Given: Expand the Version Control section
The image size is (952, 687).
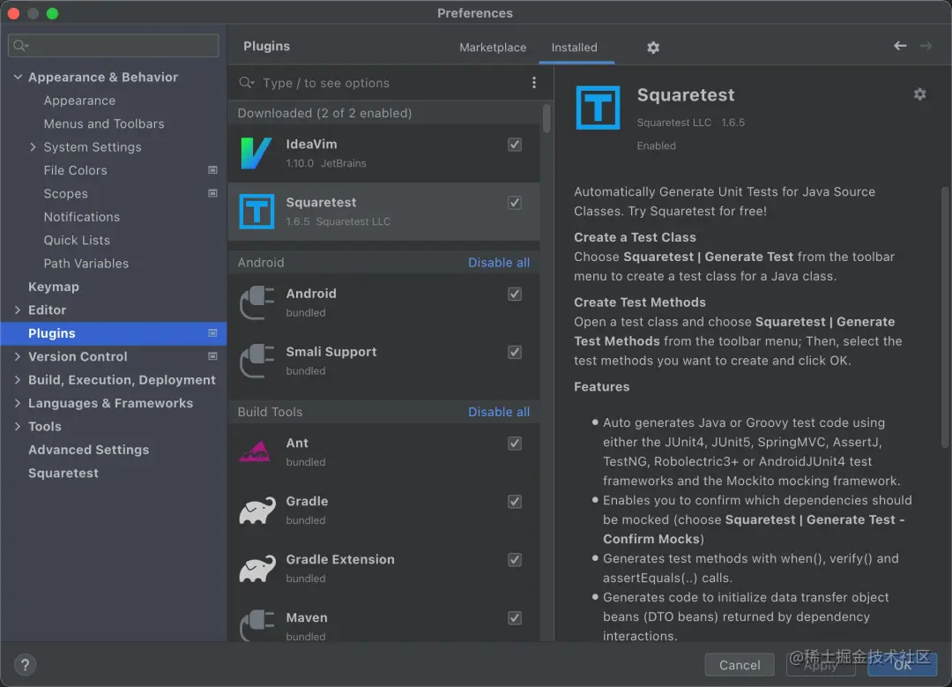Looking at the screenshot, I should (x=17, y=356).
